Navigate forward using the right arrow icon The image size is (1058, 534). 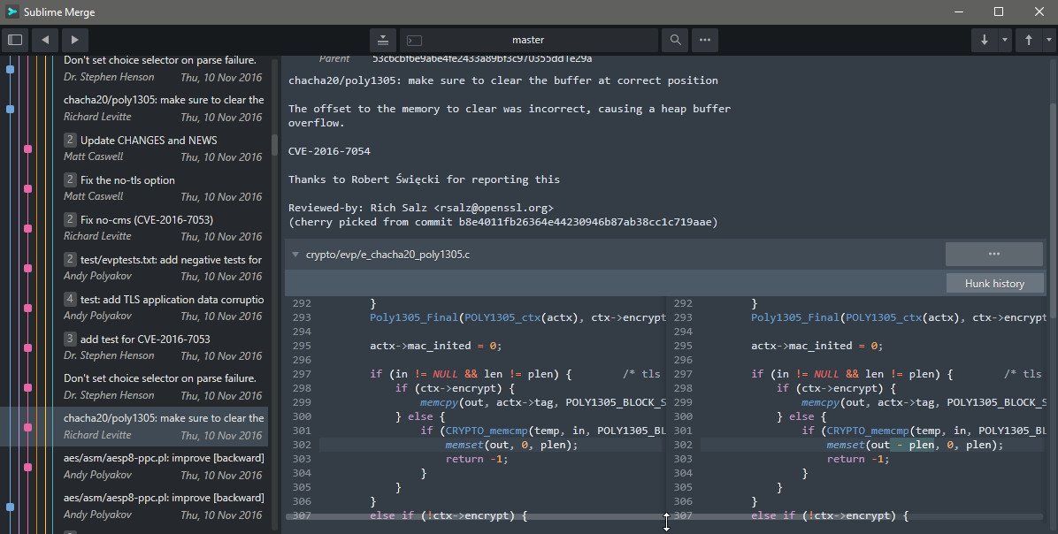(74, 40)
